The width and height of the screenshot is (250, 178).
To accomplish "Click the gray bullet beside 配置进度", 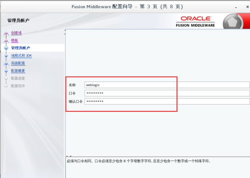I will 6,78.
